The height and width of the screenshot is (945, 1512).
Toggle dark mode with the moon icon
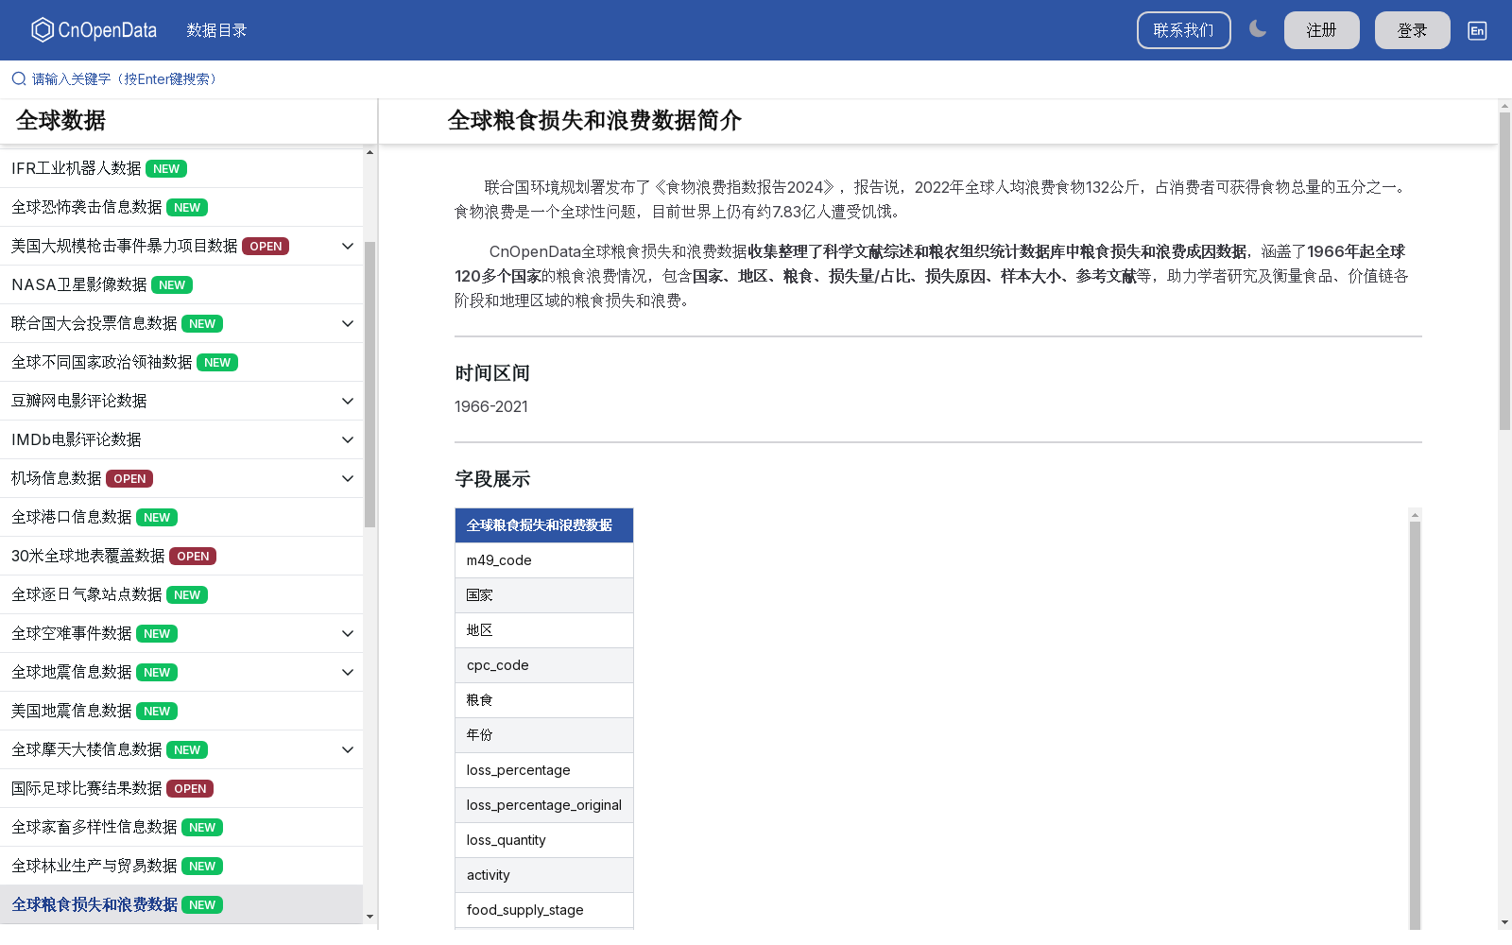point(1258,29)
